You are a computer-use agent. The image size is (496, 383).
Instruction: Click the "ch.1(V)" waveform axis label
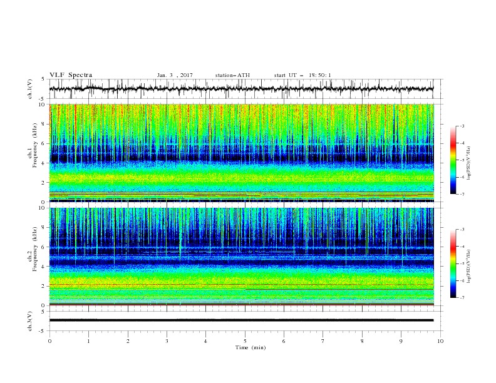[x=30, y=89]
